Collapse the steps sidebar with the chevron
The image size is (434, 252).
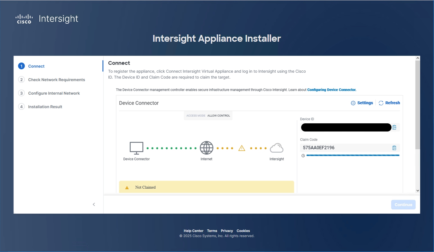click(x=94, y=204)
